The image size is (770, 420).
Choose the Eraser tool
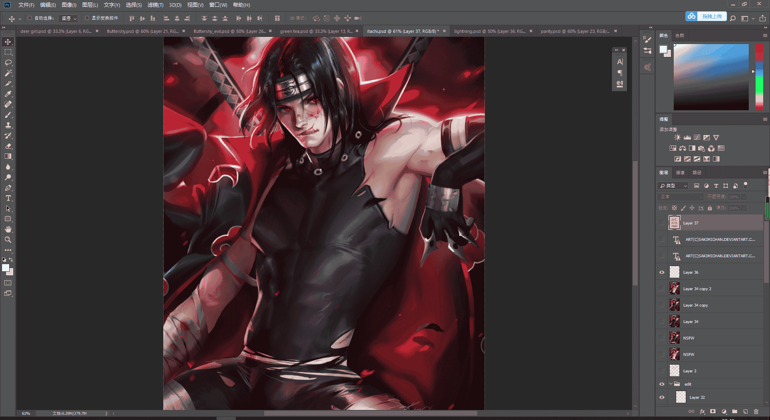pyautogui.click(x=8, y=146)
